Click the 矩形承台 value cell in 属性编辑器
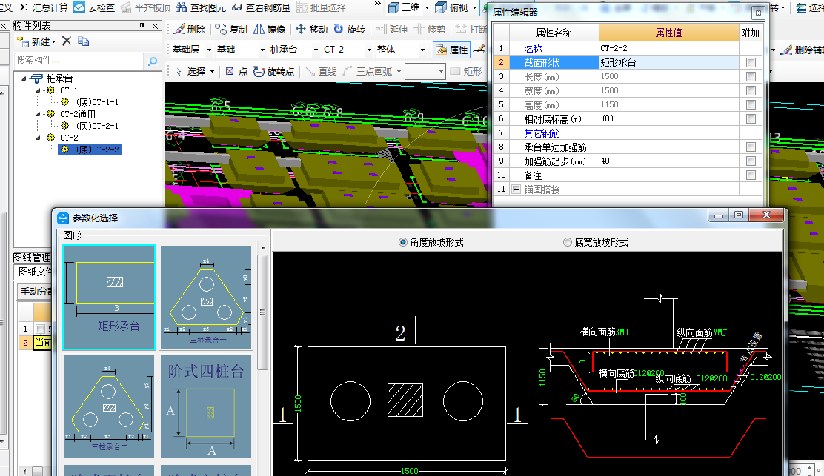Screen dimensions: 824x476 668,62
